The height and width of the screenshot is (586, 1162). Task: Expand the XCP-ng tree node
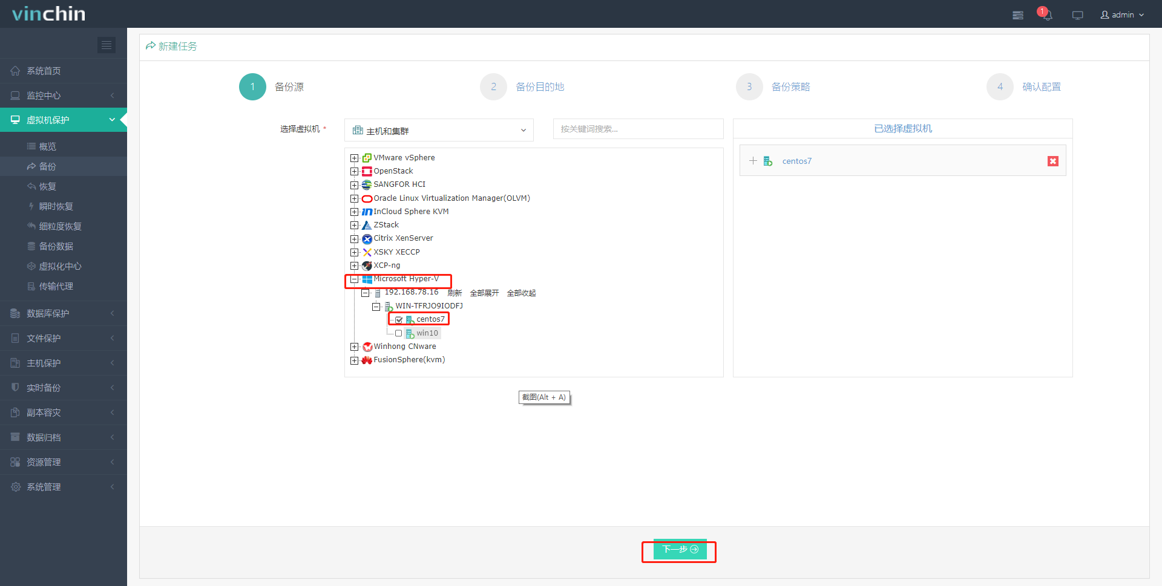354,265
